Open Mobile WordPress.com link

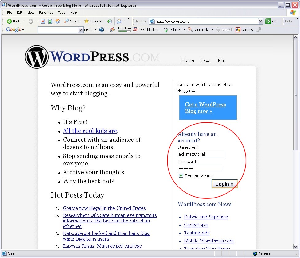coord(209,241)
